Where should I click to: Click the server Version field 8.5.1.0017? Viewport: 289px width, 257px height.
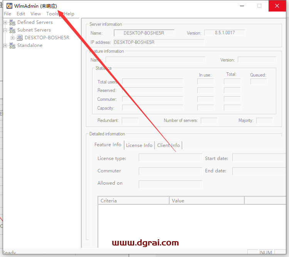point(225,33)
